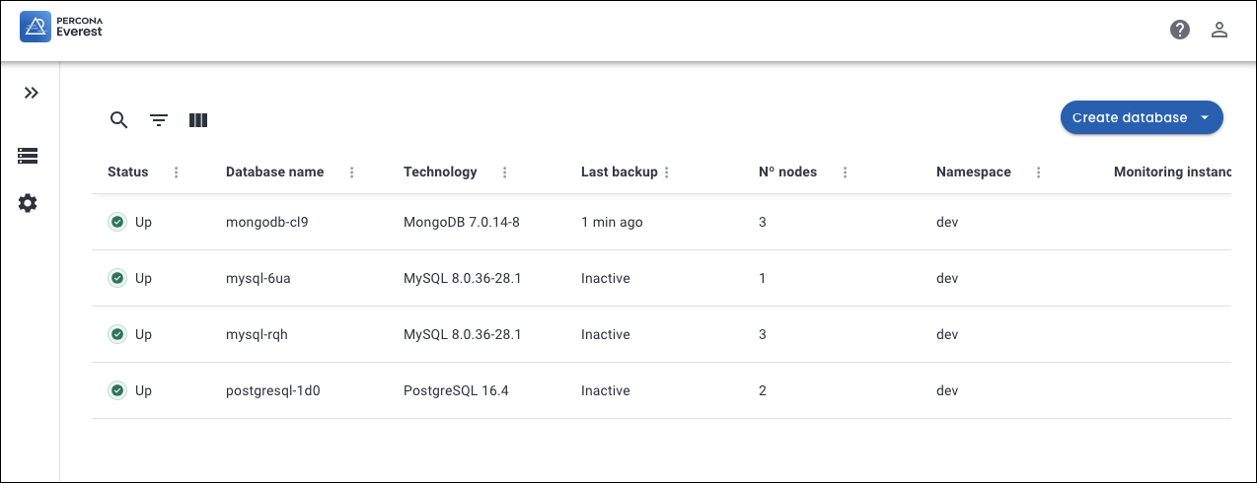Click the Namespace column menu dots
Viewport: 1257px width, 483px height.
(1039, 172)
